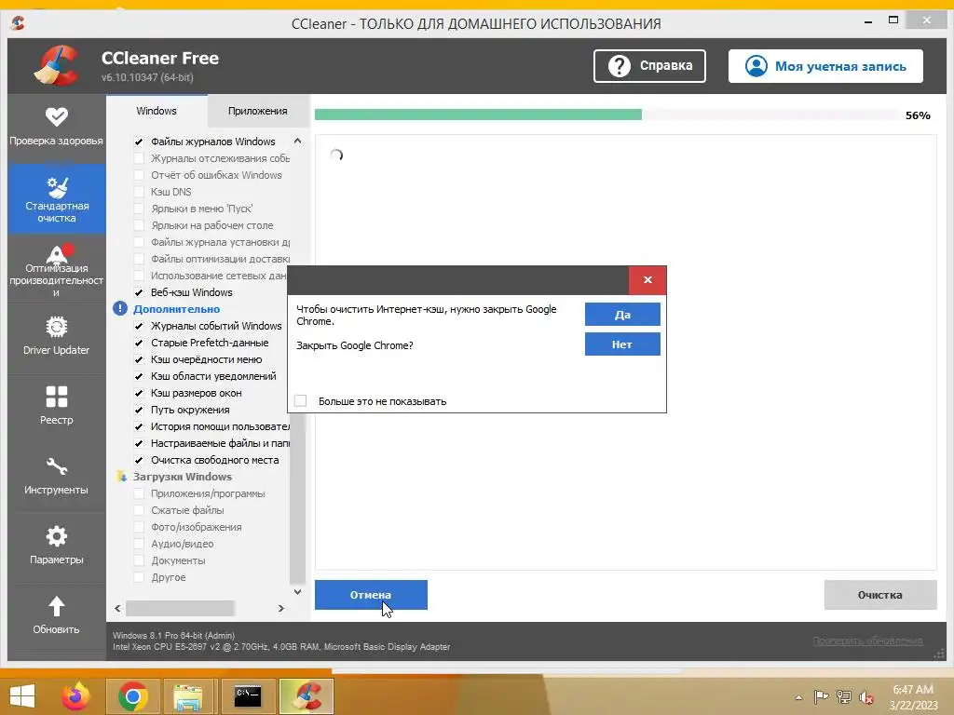Viewport: 954px width, 715px height.
Task: Open Google Chrome from the taskbar
Action: pos(133,696)
